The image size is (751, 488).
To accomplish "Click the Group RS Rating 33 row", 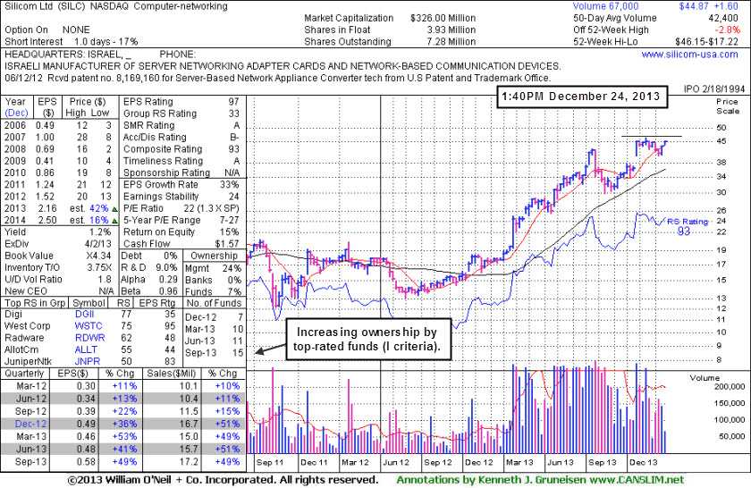I will tap(181, 114).
